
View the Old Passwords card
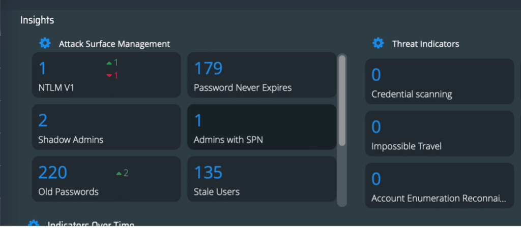click(106, 179)
